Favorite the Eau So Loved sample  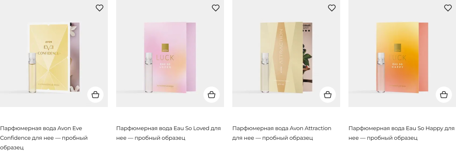[x=216, y=8]
